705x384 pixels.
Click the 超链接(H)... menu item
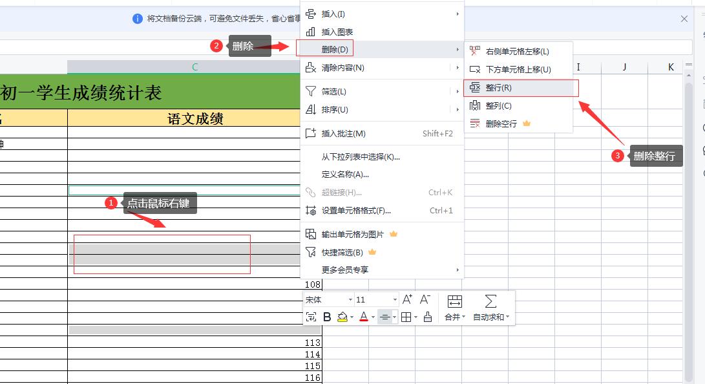click(x=382, y=193)
